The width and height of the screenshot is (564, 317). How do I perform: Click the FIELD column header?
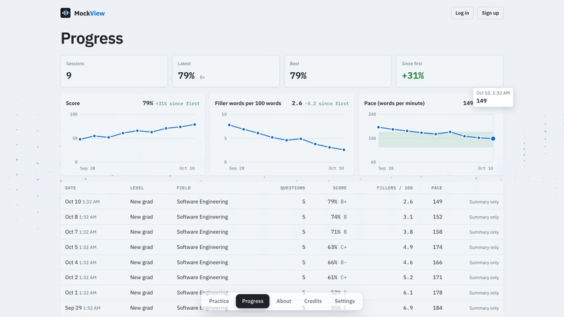[x=183, y=188]
